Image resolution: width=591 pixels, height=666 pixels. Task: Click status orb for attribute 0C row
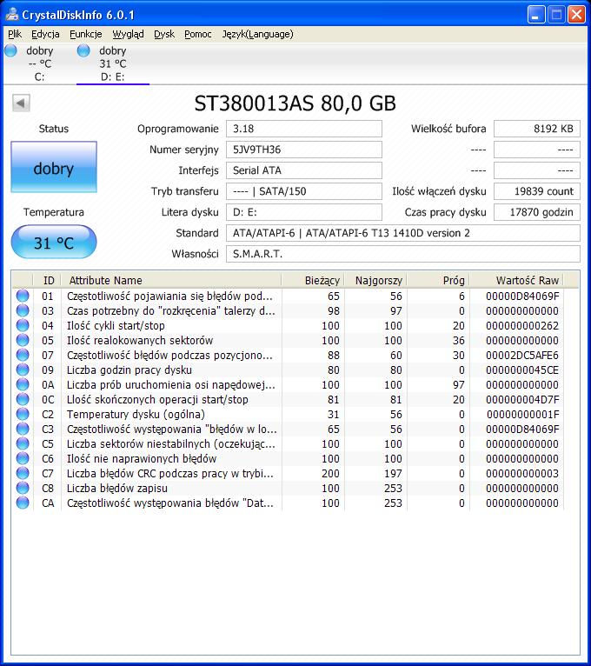click(23, 400)
